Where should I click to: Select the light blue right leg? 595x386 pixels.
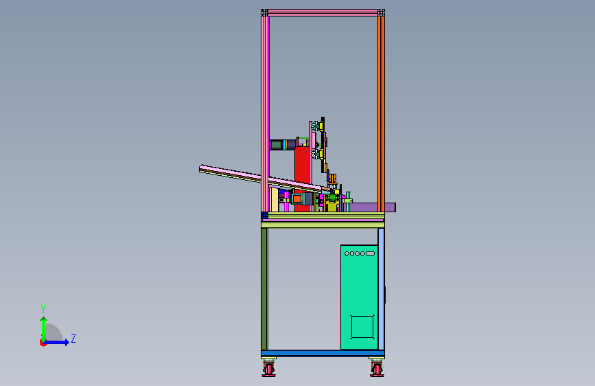(x=382, y=288)
